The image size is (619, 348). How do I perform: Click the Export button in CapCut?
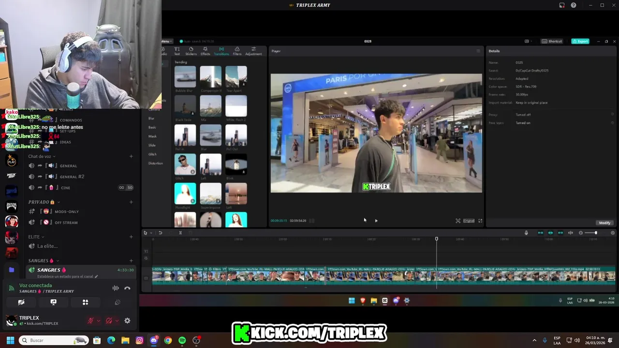(x=580, y=41)
